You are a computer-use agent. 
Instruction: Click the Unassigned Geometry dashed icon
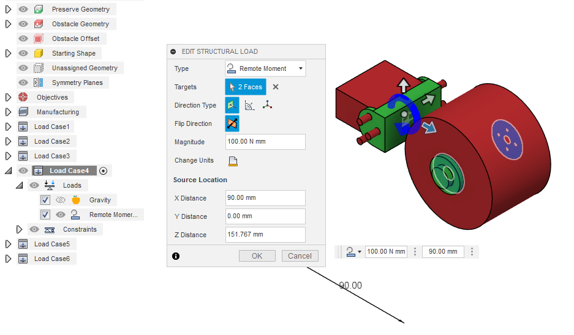pos(39,68)
